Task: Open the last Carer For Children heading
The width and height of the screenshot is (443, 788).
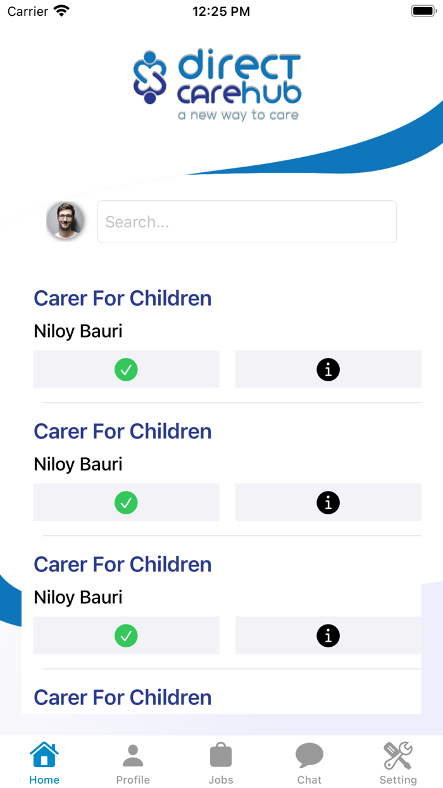Action: point(122,697)
